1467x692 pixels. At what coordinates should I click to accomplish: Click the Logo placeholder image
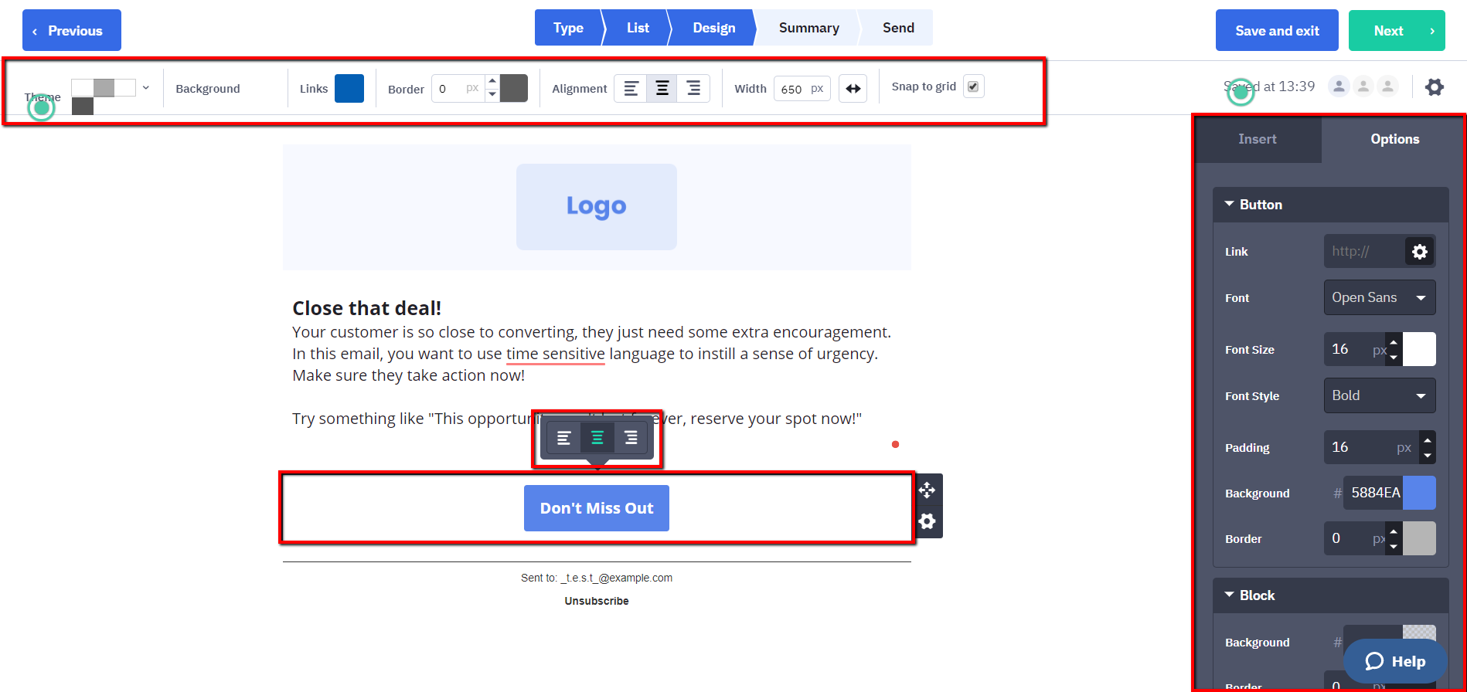(597, 206)
